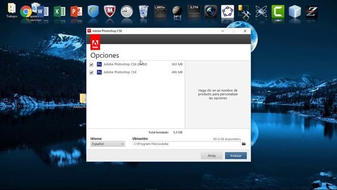Open the recycle bin dock icon
This screenshot has width=337, height=190.
(x=143, y=11)
